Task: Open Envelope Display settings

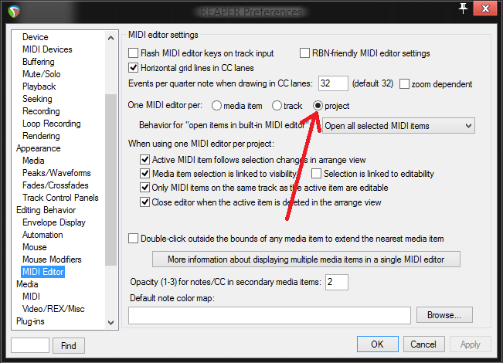Action: click(54, 222)
